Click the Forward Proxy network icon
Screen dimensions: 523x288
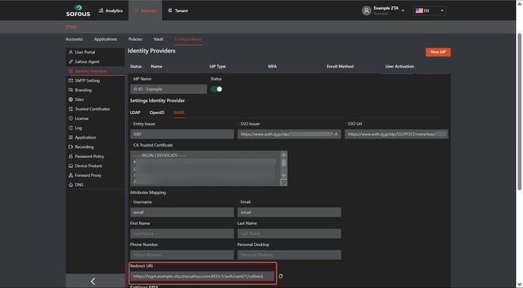tap(71, 176)
